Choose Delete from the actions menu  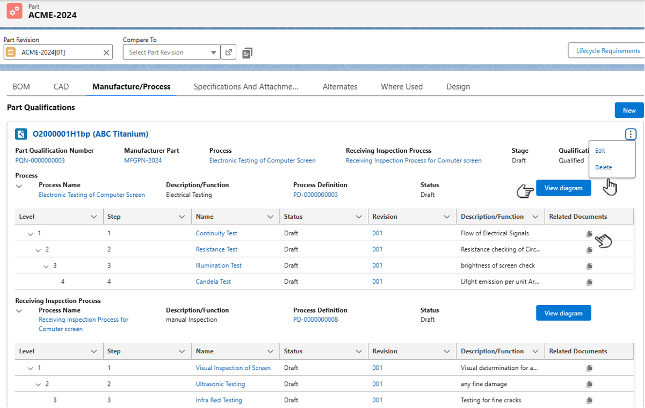(x=603, y=167)
